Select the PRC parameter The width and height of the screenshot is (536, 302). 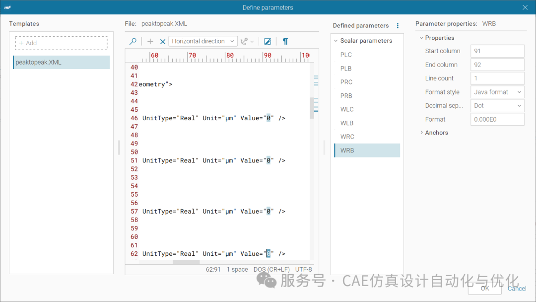pyautogui.click(x=367, y=82)
